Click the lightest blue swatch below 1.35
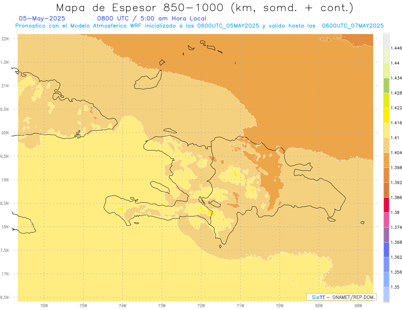 point(386,295)
